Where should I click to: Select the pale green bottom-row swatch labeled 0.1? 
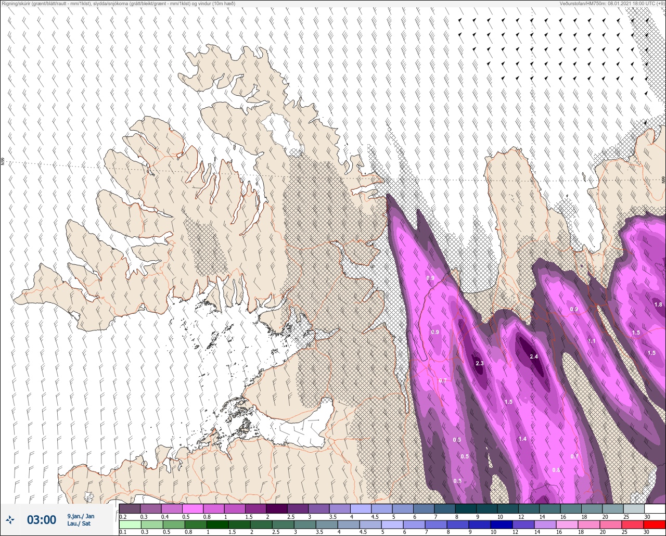click(130, 525)
